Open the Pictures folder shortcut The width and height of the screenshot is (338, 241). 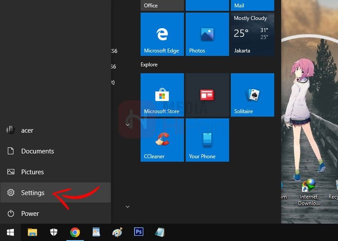click(56, 172)
